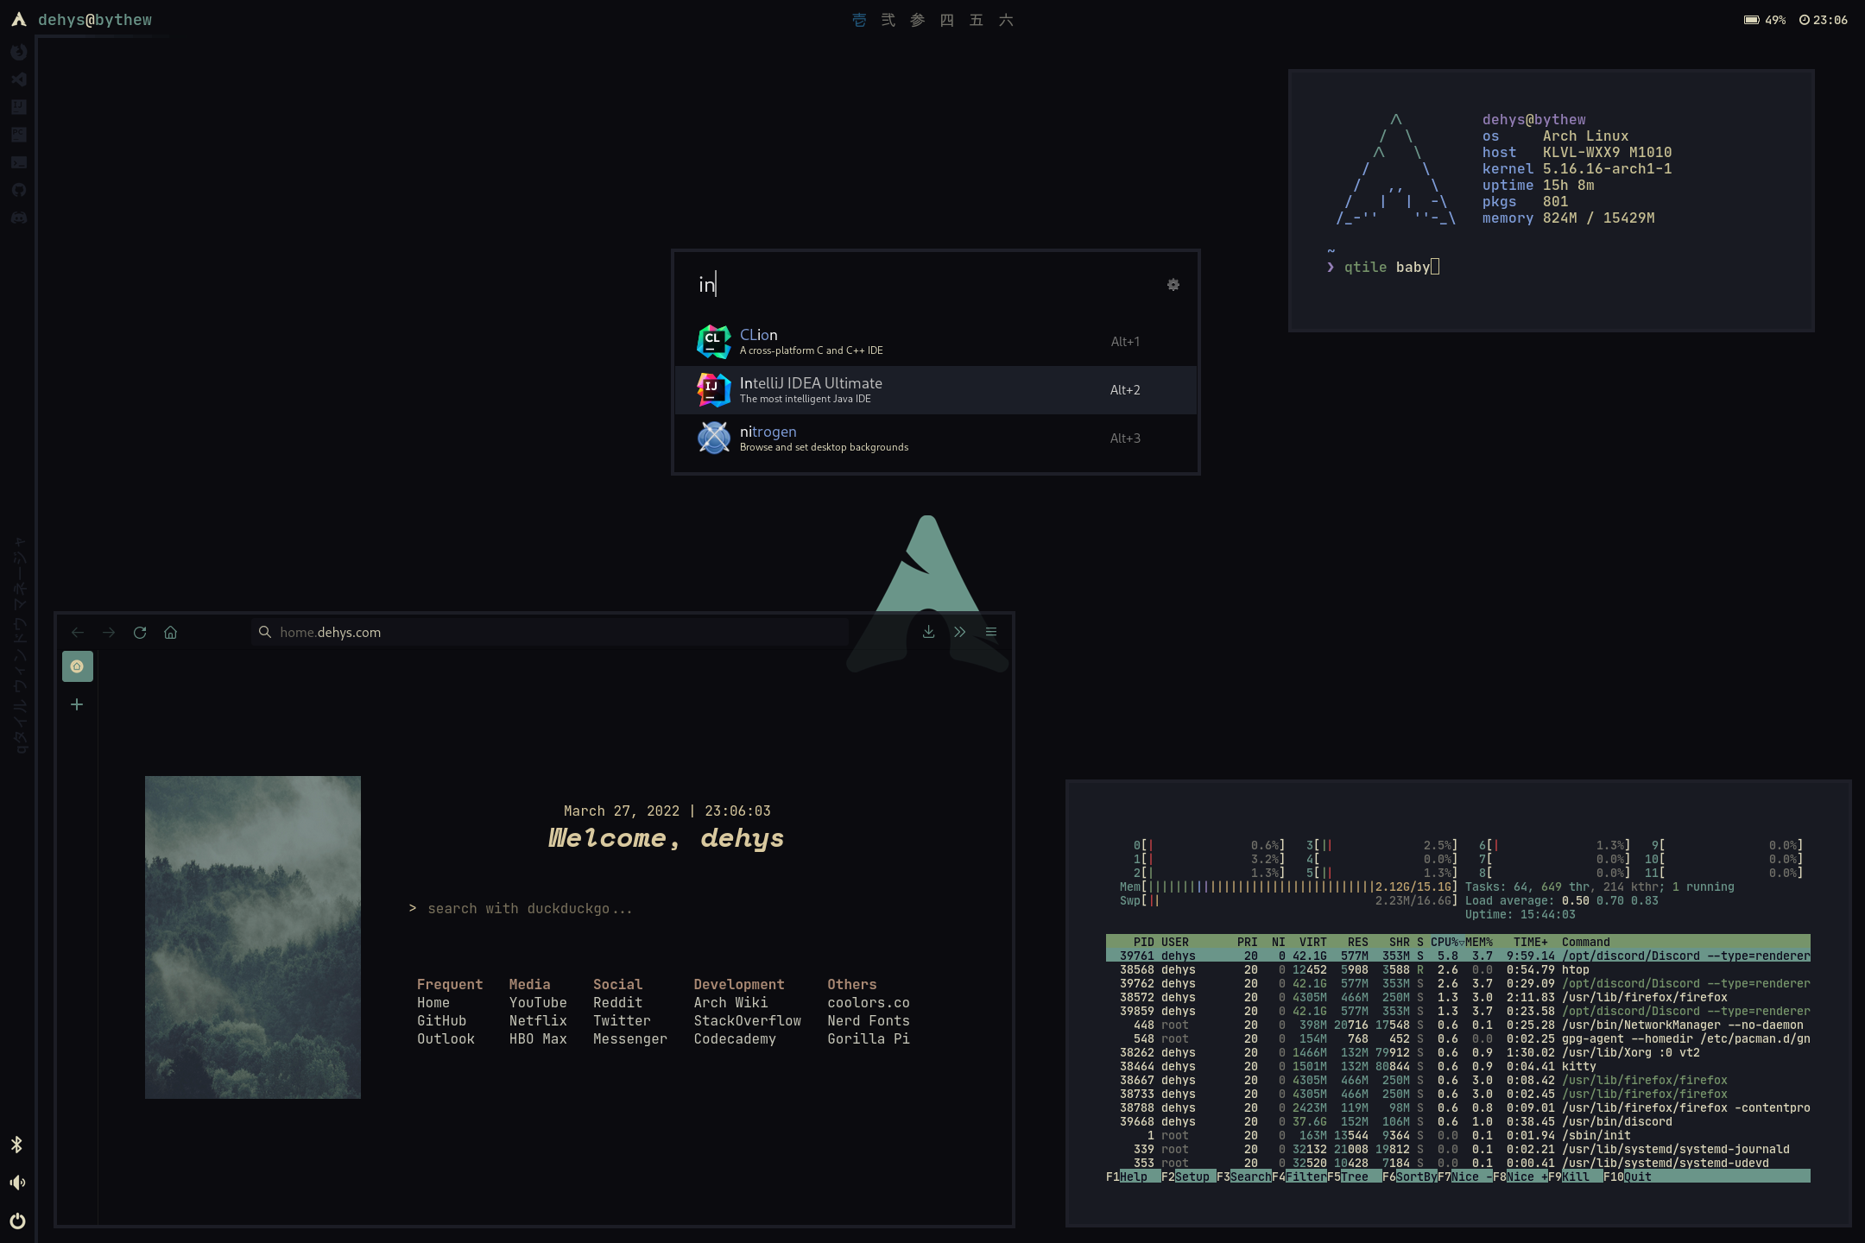Open VS Code from sidebar launcher
The image size is (1865, 1243).
pos(18,79)
